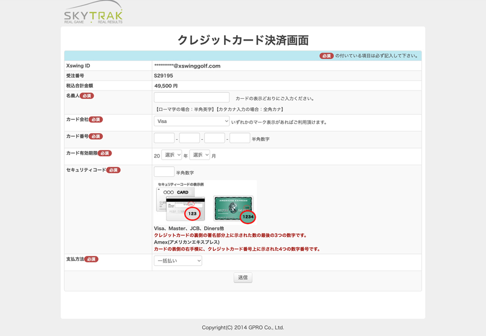
Task: Click the SkyTrak logo
Action: point(93,15)
